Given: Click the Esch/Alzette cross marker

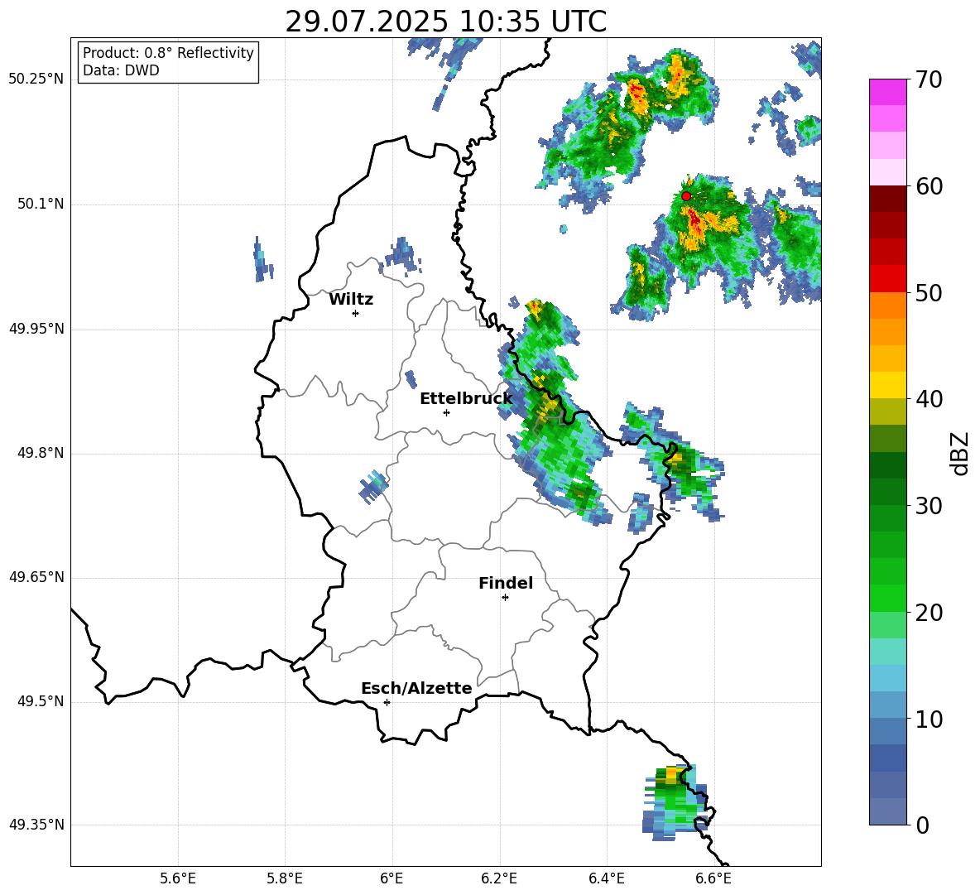Looking at the screenshot, I should pos(387,702).
